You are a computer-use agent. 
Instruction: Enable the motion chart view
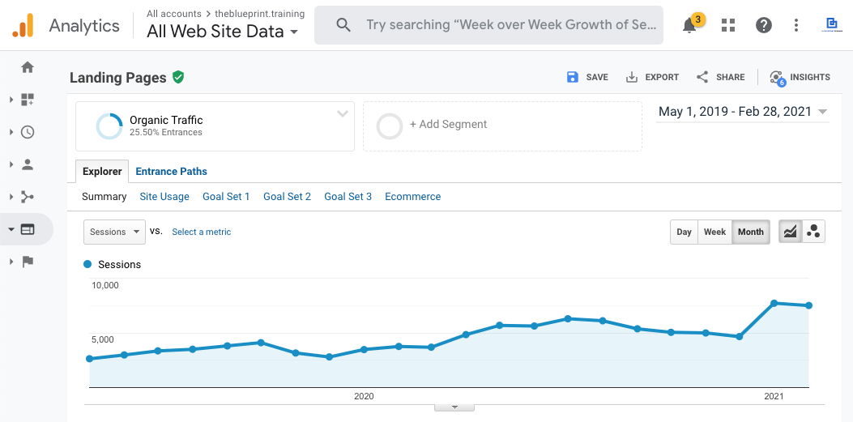click(x=813, y=232)
